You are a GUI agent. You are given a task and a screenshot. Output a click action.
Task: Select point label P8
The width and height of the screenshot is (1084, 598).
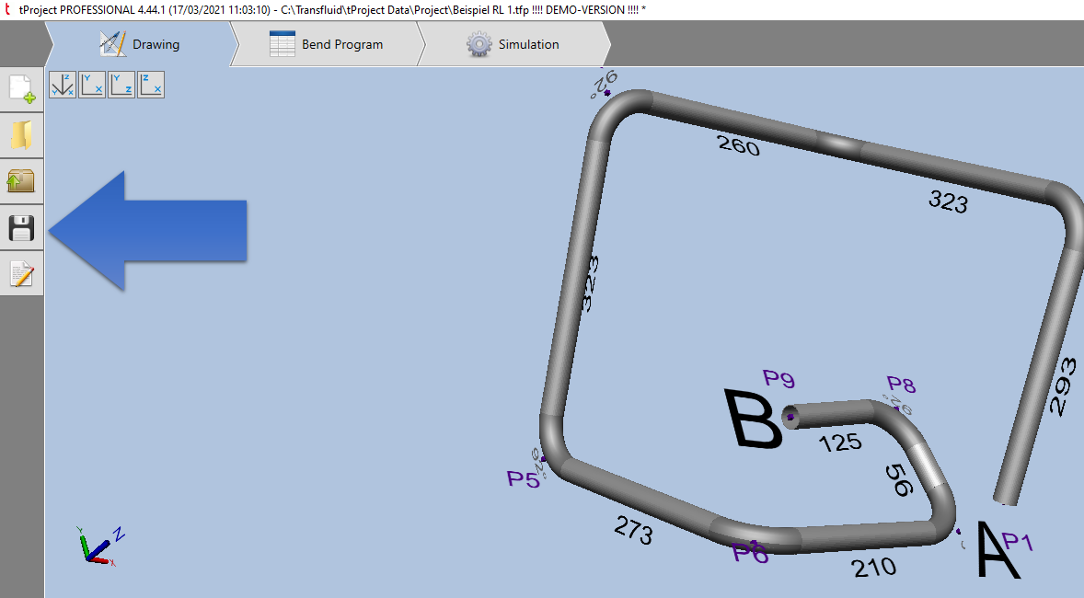(901, 384)
